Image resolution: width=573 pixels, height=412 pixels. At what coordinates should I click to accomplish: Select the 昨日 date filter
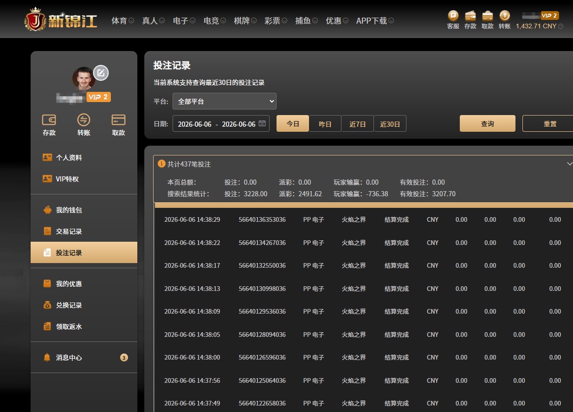[325, 124]
